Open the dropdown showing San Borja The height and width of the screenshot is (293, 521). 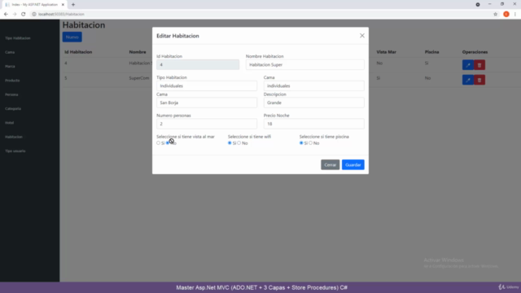(207, 103)
